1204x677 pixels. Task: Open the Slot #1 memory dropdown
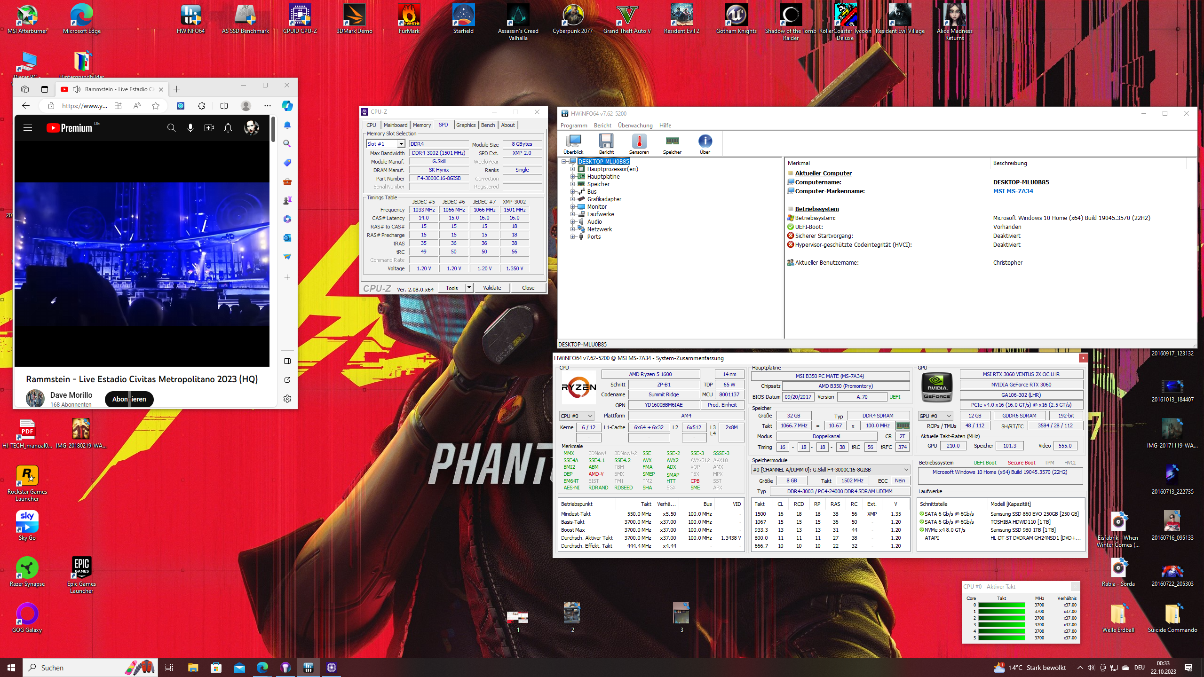pyautogui.click(x=401, y=144)
